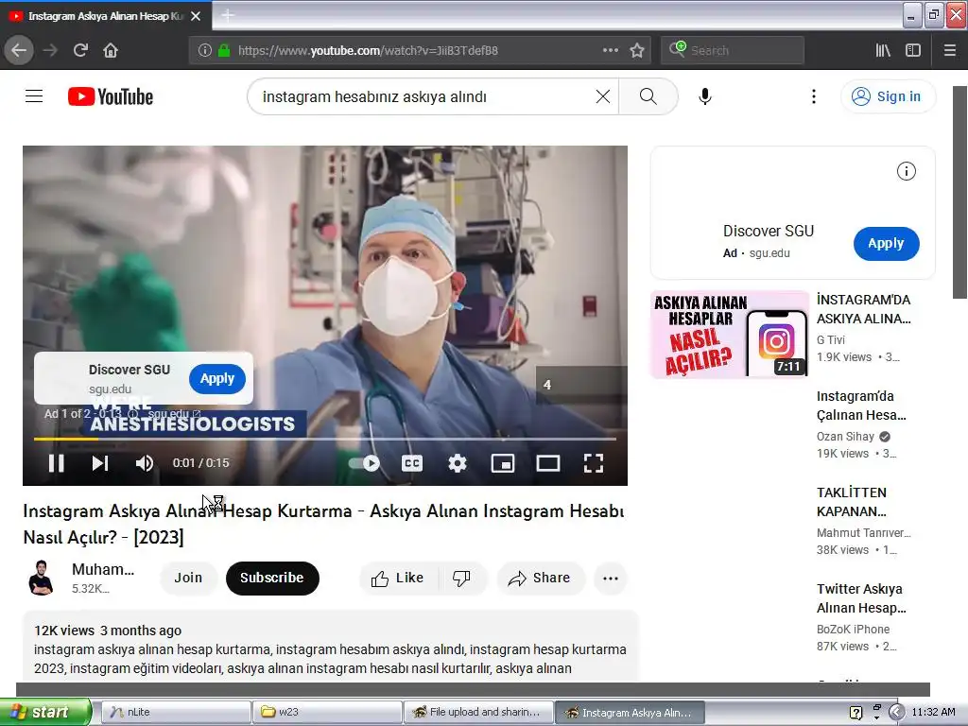Show site information icon in address bar

205,50
